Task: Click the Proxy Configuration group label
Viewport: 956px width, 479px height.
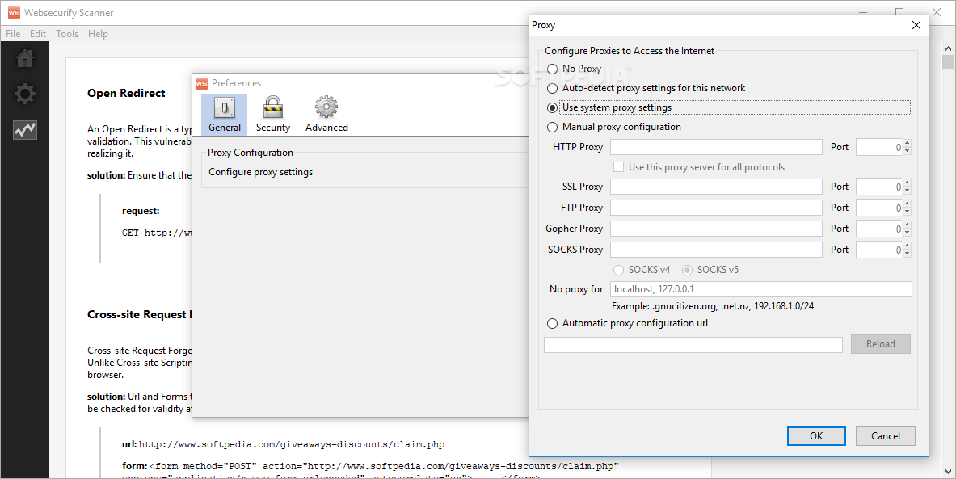Action: tap(250, 153)
